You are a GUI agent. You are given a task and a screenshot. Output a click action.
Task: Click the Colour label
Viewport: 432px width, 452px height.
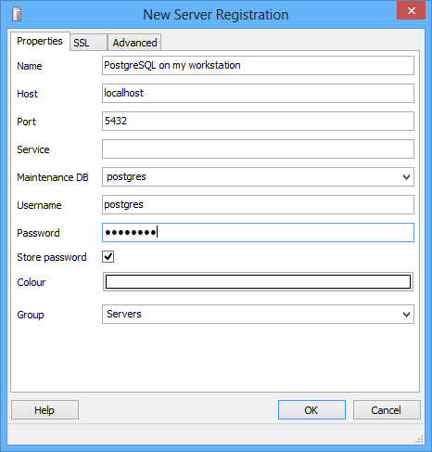point(32,282)
